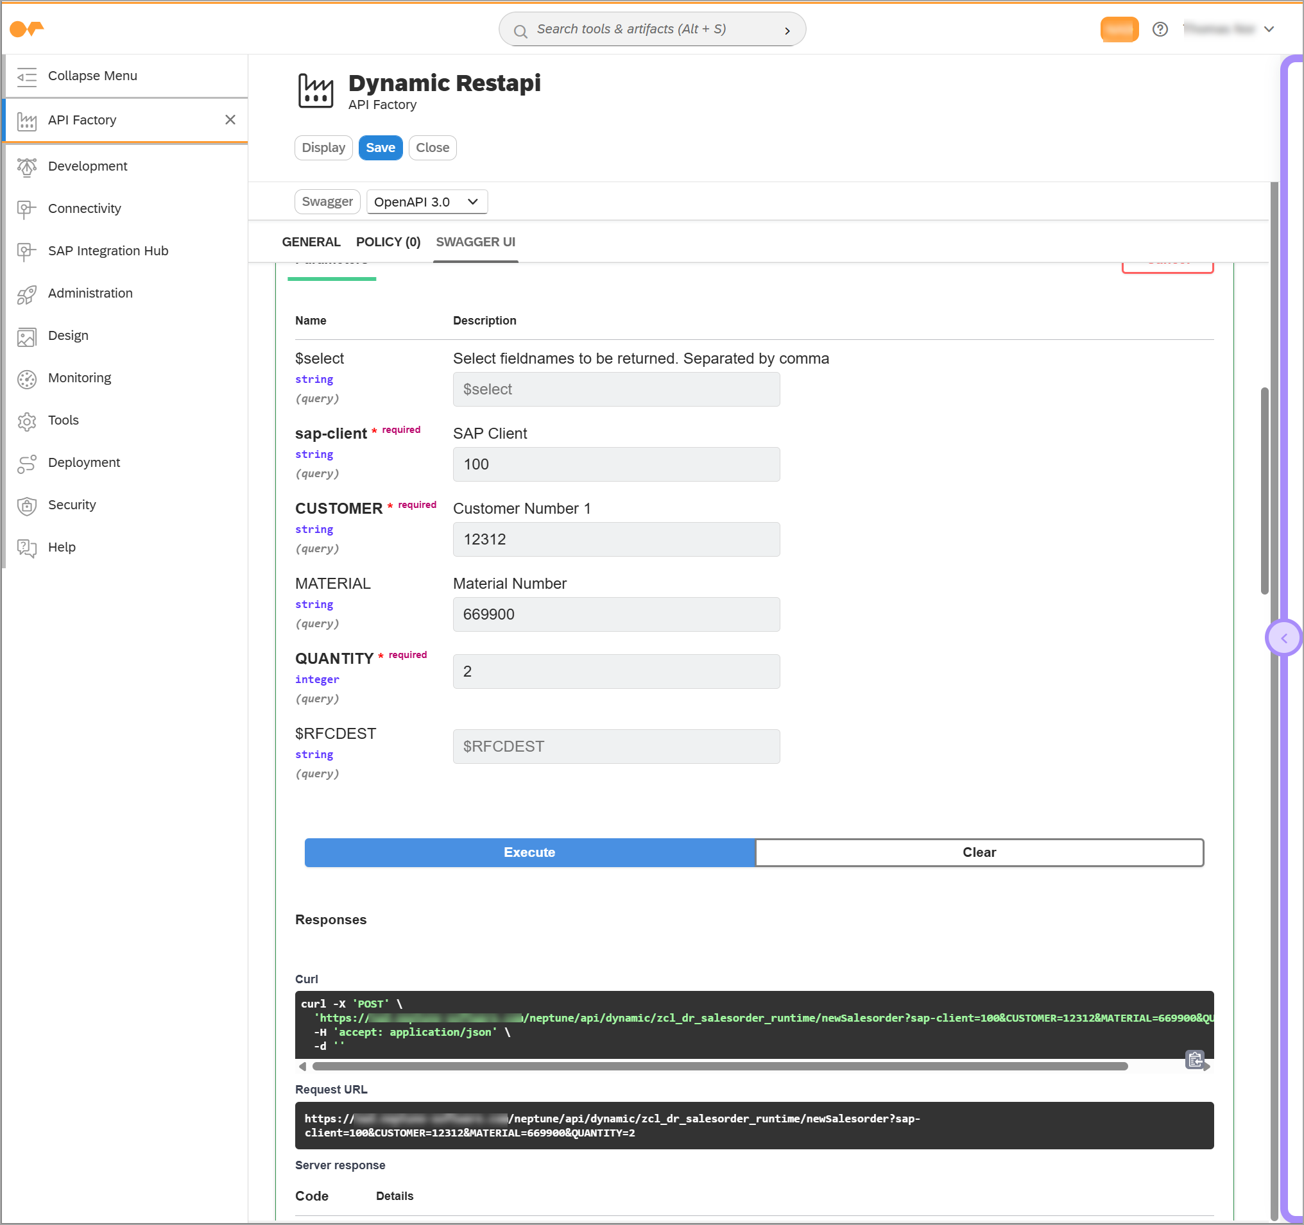
Task: Switch to the GENERAL tab
Action: [311, 242]
